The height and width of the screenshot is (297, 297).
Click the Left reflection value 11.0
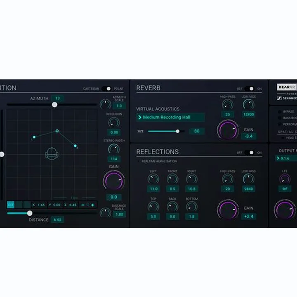[x=153, y=189]
